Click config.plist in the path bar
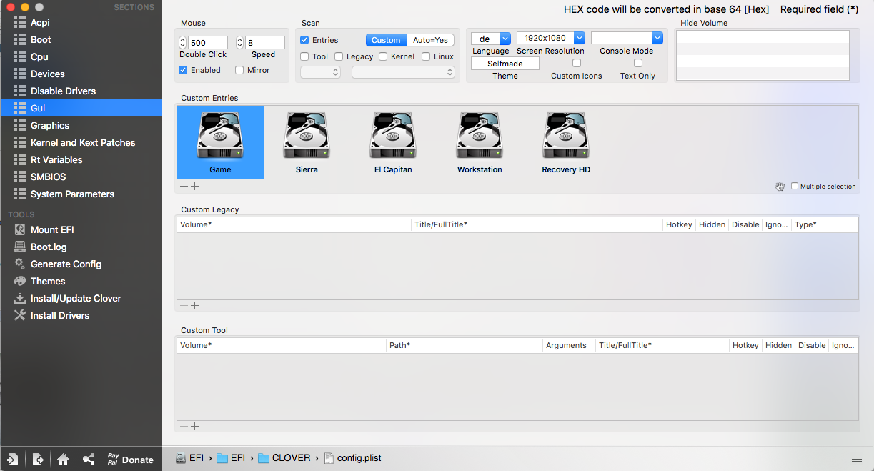This screenshot has width=874, height=471. coord(353,458)
